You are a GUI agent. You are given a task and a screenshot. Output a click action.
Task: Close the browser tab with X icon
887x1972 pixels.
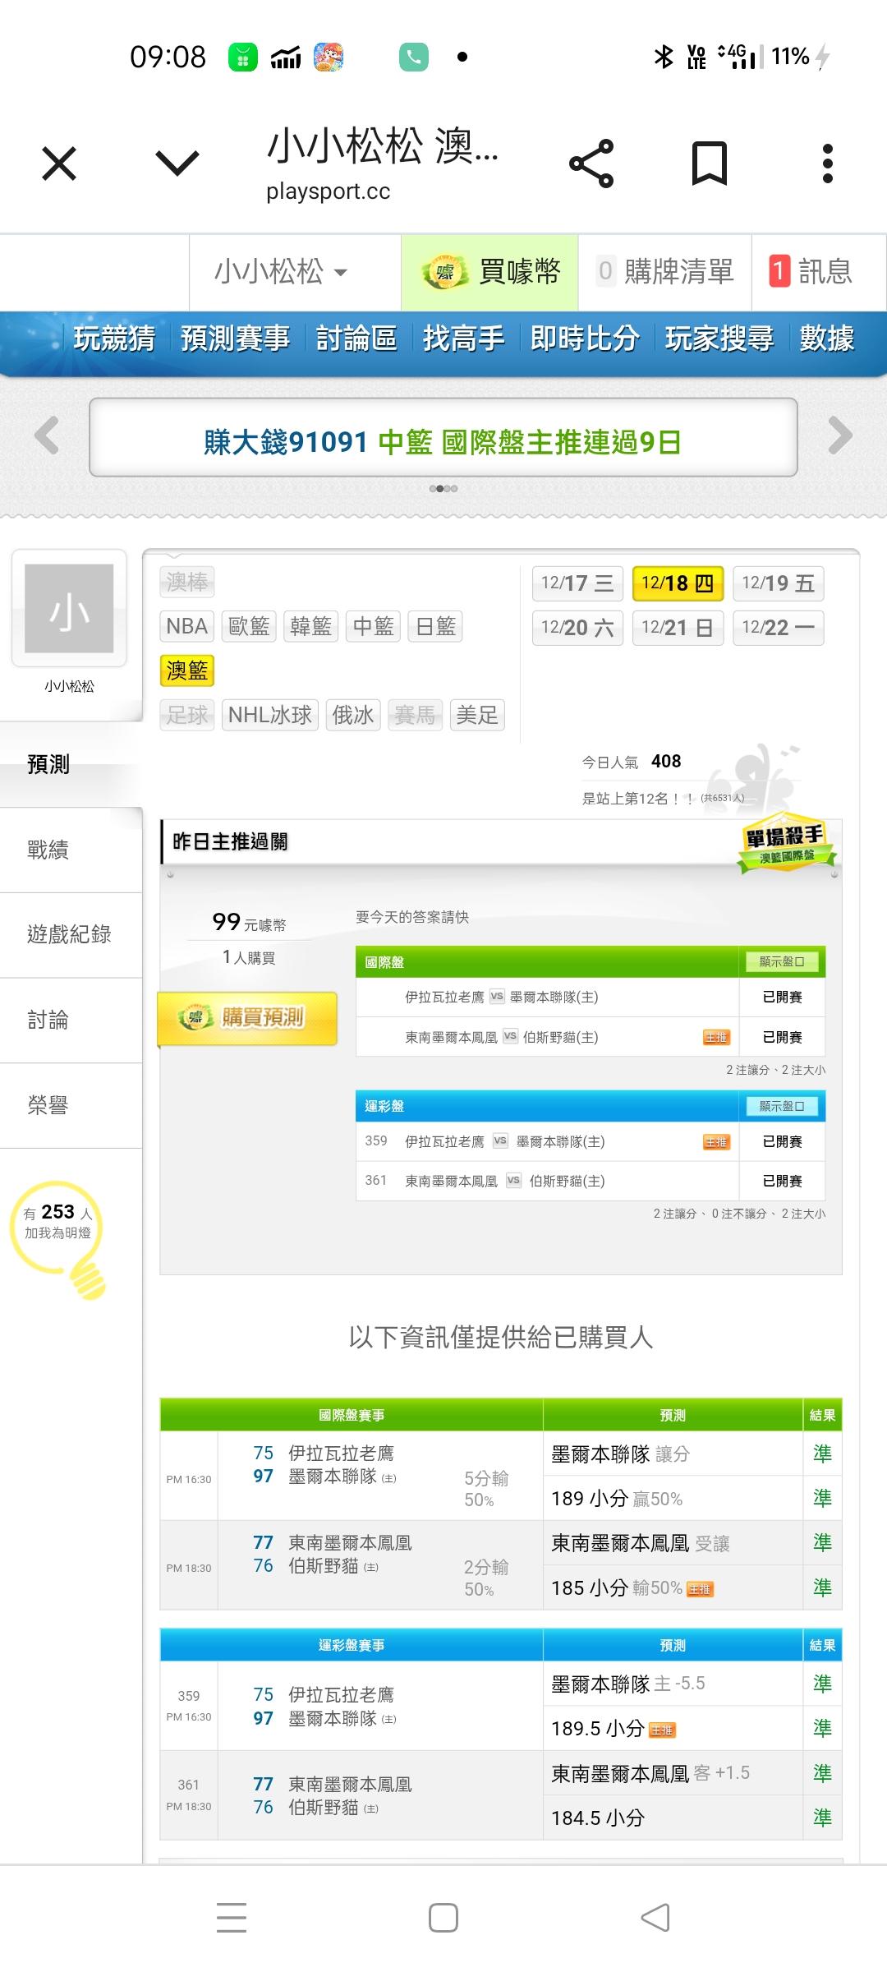[59, 164]
